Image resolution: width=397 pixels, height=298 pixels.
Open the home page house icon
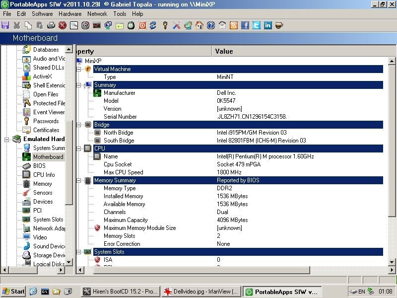coord(199,25)
